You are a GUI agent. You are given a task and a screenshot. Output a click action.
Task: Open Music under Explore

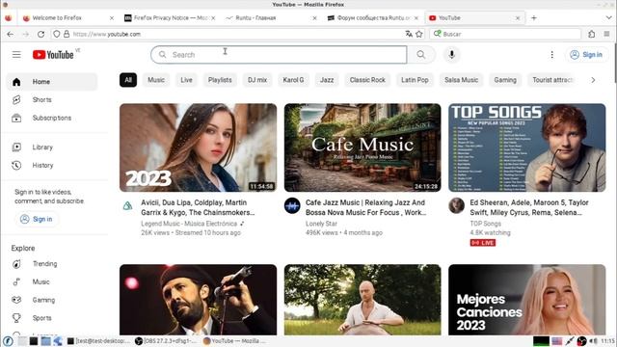[x=52, y=282]
